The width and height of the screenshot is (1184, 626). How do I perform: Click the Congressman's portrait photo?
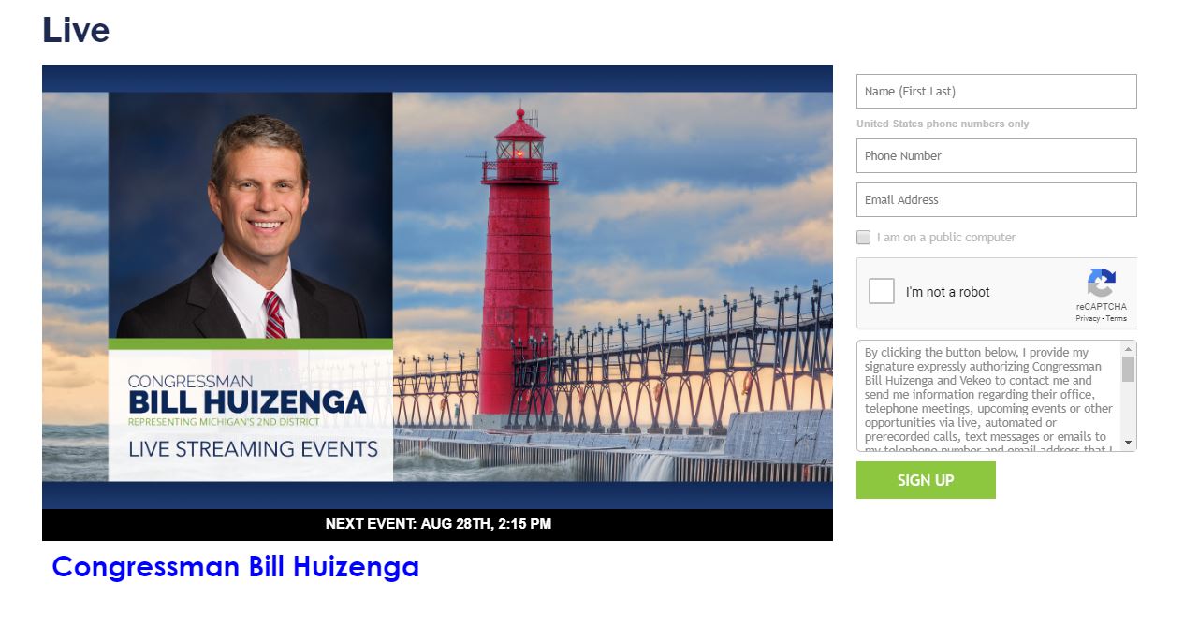pyautogui.click(x=250, y=215)
